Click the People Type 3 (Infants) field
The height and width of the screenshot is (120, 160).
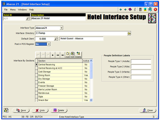point(141,72)
